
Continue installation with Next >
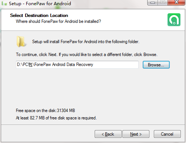(x=136, y=134)
